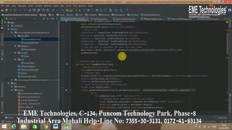Screen dimensions: 232x130
Task: Open the Refactor menu
Action: (48, 6)
